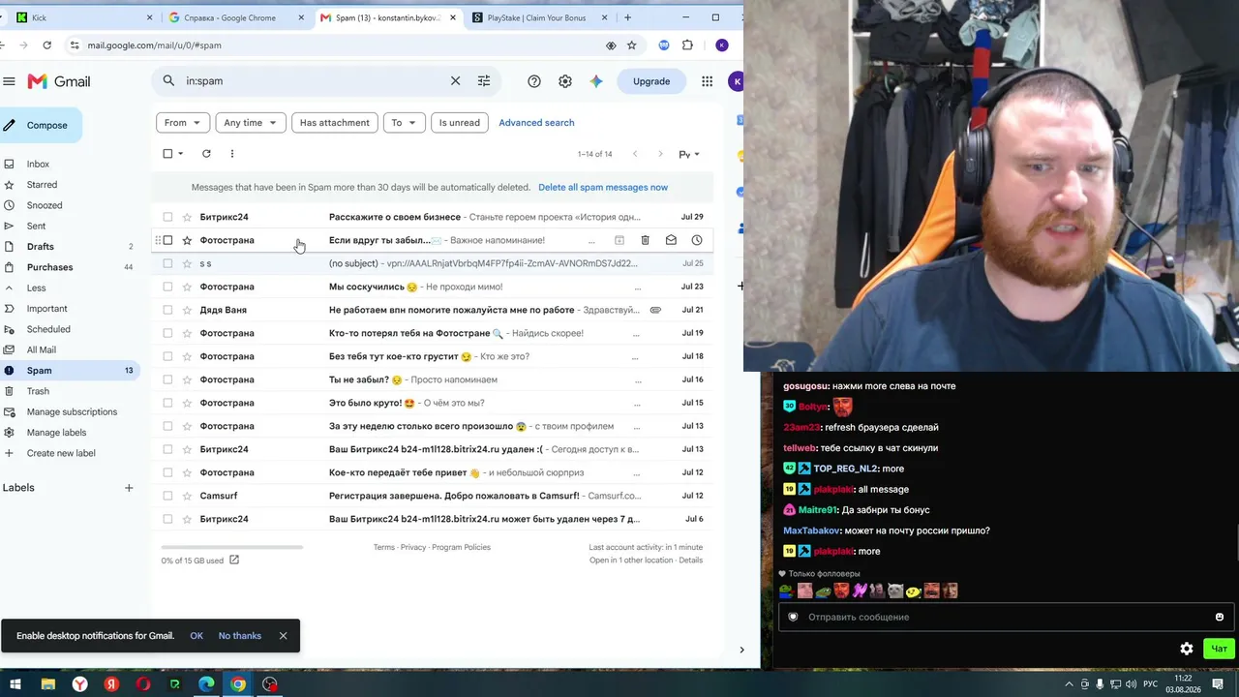Viewport: 1239px width, 697px height.
Task: Check the Дядя Ваня email checkbox
Action: pyautogui.click(x=167, y=310)
